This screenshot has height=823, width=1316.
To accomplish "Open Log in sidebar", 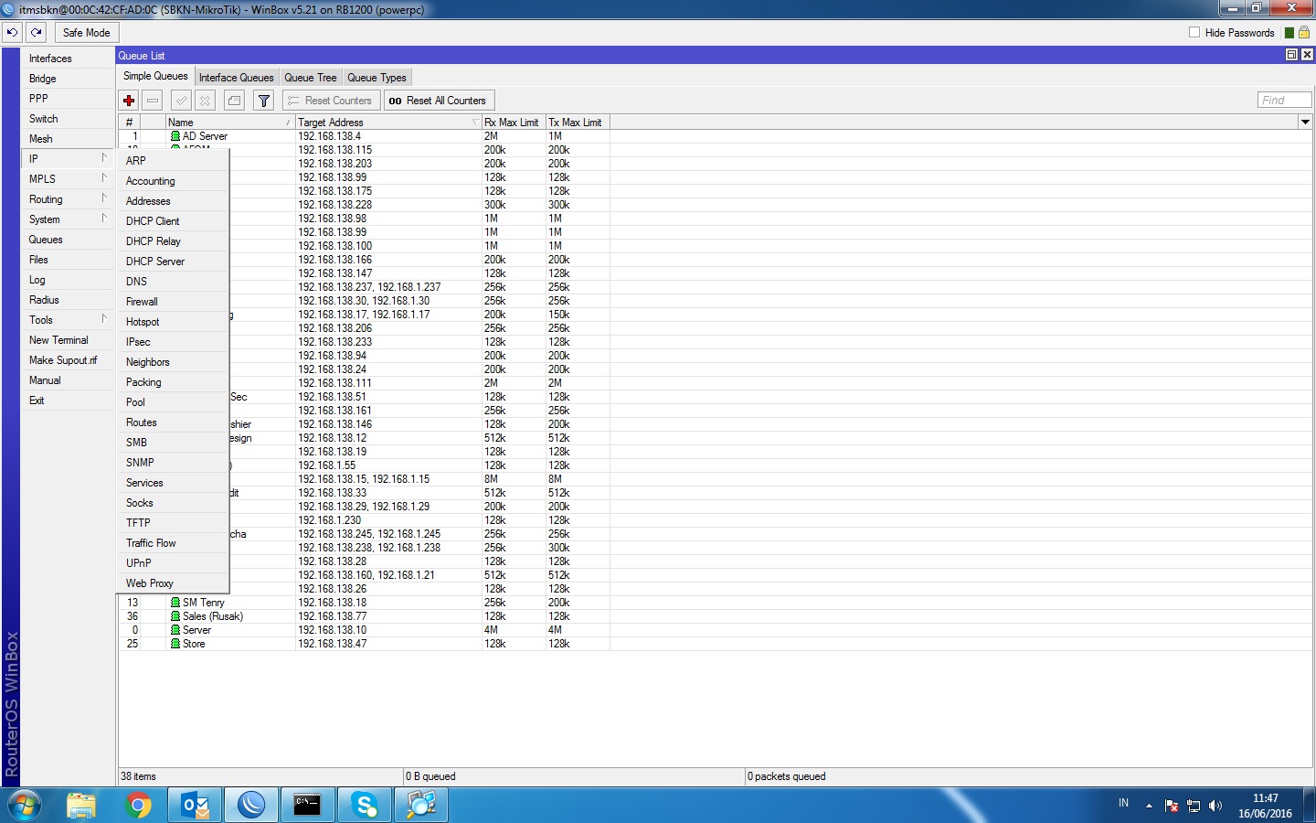I will click(69, 280).
